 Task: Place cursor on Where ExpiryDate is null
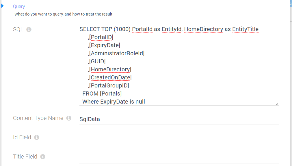tap(114, 102)
